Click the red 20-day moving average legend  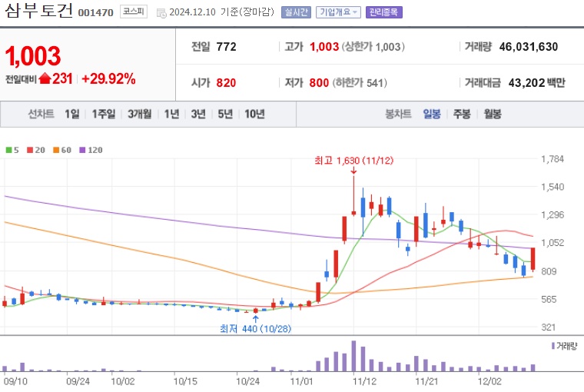(36, 150)
